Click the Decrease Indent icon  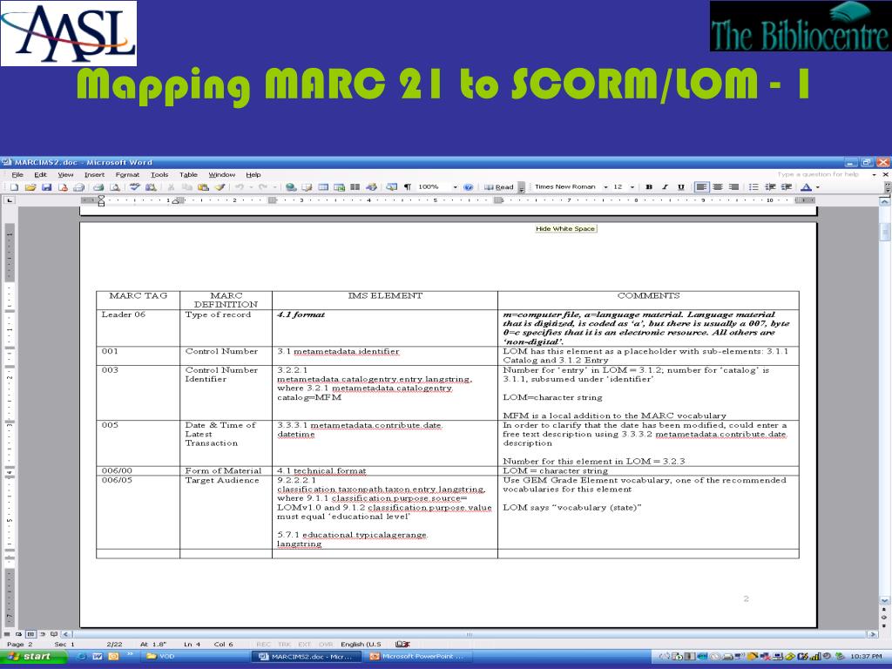(770, 187)
